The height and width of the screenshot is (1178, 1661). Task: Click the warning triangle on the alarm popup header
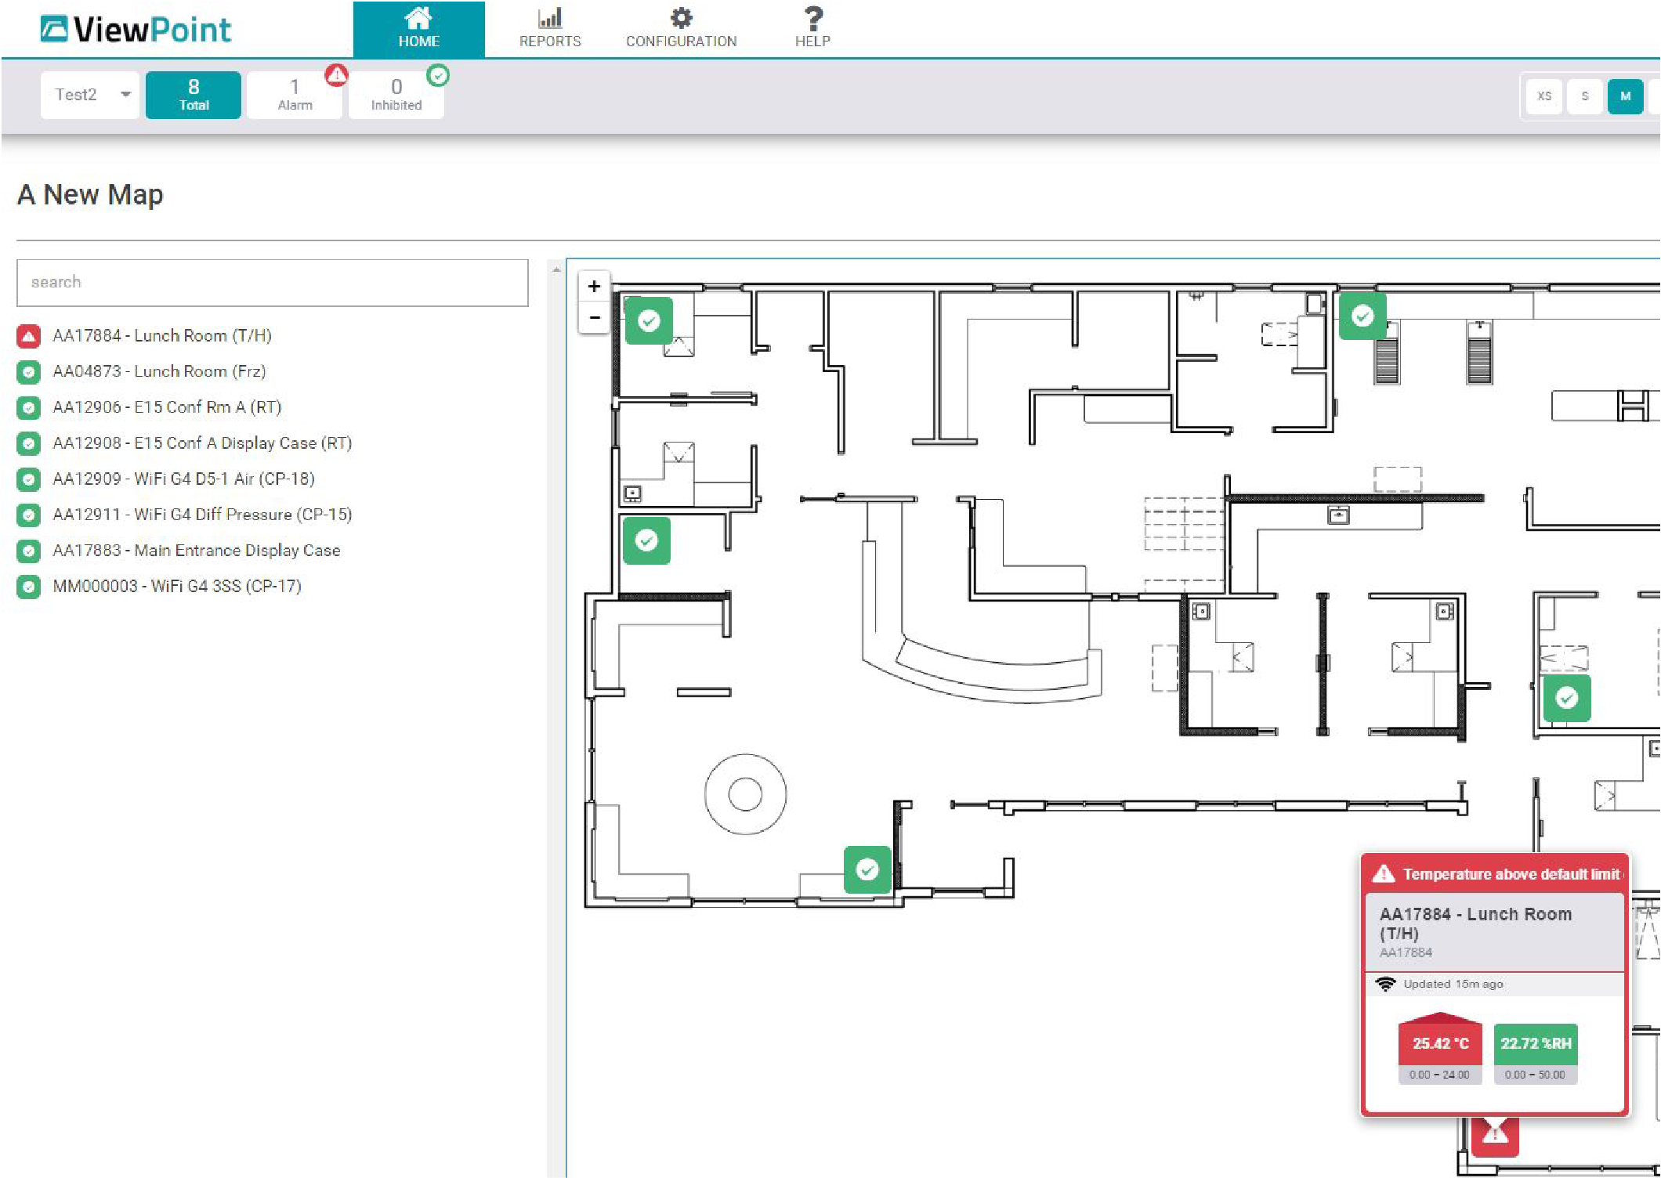tap(1384, 873)
